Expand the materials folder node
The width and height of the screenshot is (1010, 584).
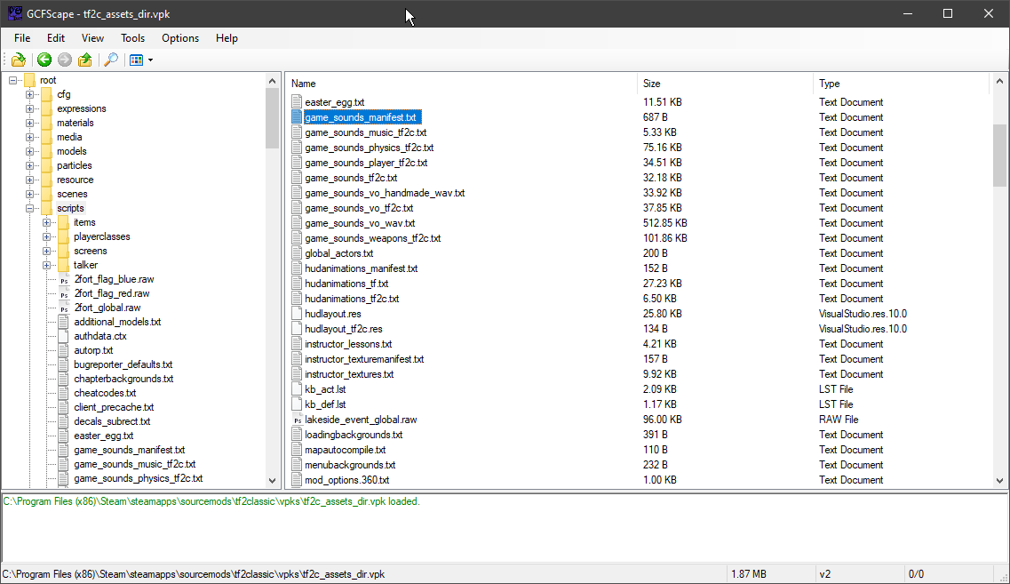29,124
